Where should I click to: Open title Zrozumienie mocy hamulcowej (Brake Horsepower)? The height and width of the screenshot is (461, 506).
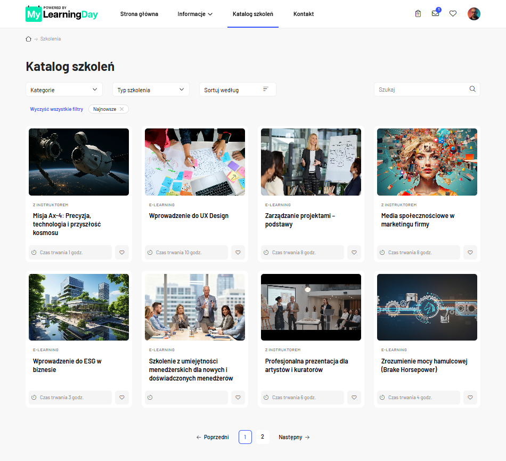pyautogui.click(x=425, y=365)
